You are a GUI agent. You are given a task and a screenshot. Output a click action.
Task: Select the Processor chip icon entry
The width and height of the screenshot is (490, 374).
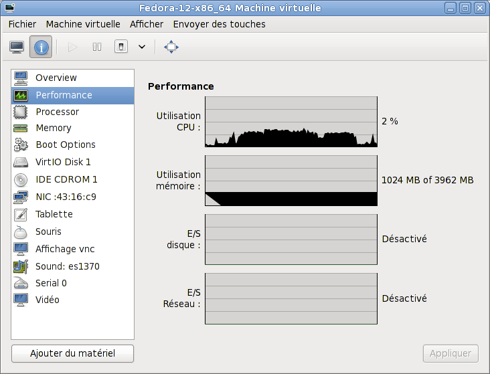57,112
